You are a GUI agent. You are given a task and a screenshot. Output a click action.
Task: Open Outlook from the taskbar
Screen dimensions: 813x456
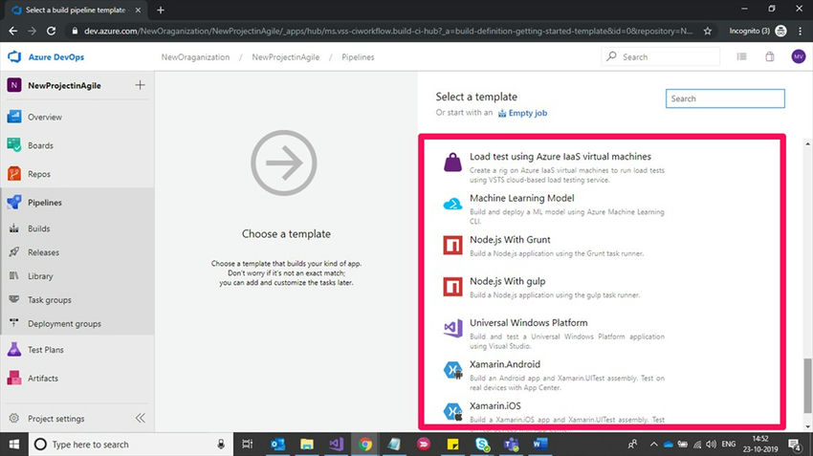(x=277, y=445)
